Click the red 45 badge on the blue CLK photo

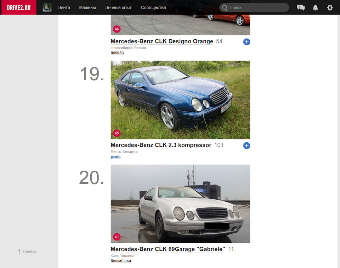click(117, 133)
